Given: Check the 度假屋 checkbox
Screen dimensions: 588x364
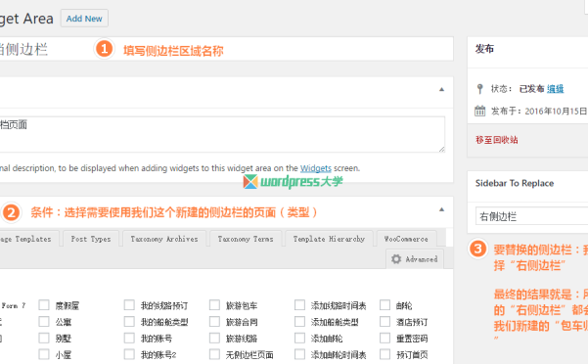Looking at the screenshot, I should pos(44,305).
